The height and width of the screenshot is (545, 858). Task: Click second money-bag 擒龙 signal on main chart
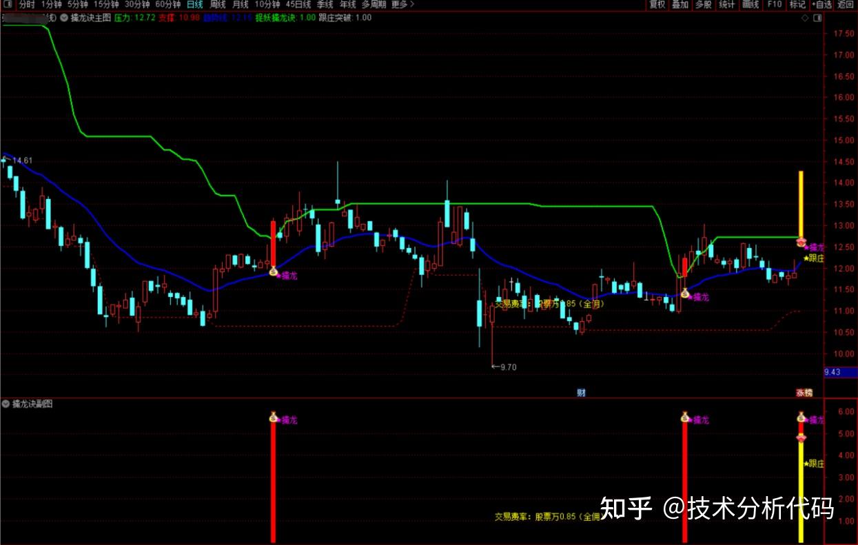coord(685,294)
